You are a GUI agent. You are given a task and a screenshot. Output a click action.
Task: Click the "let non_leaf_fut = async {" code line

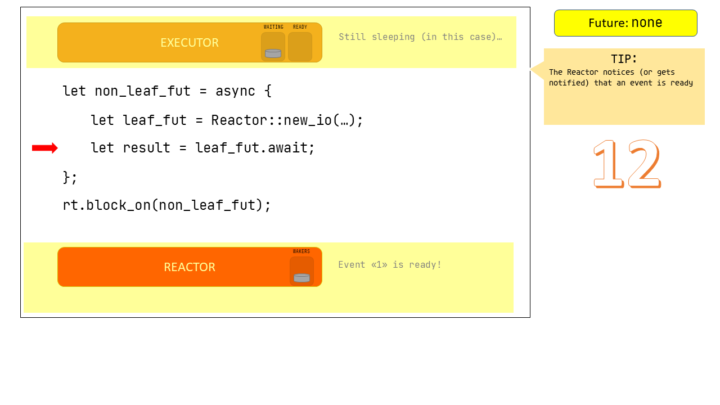click(167, 91)
